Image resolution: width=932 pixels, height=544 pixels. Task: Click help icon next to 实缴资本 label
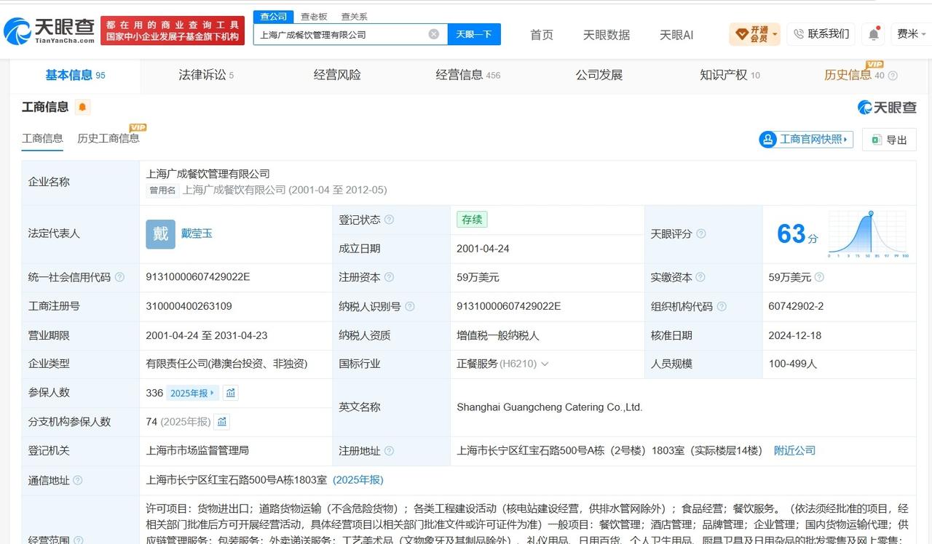click(700, 277)
